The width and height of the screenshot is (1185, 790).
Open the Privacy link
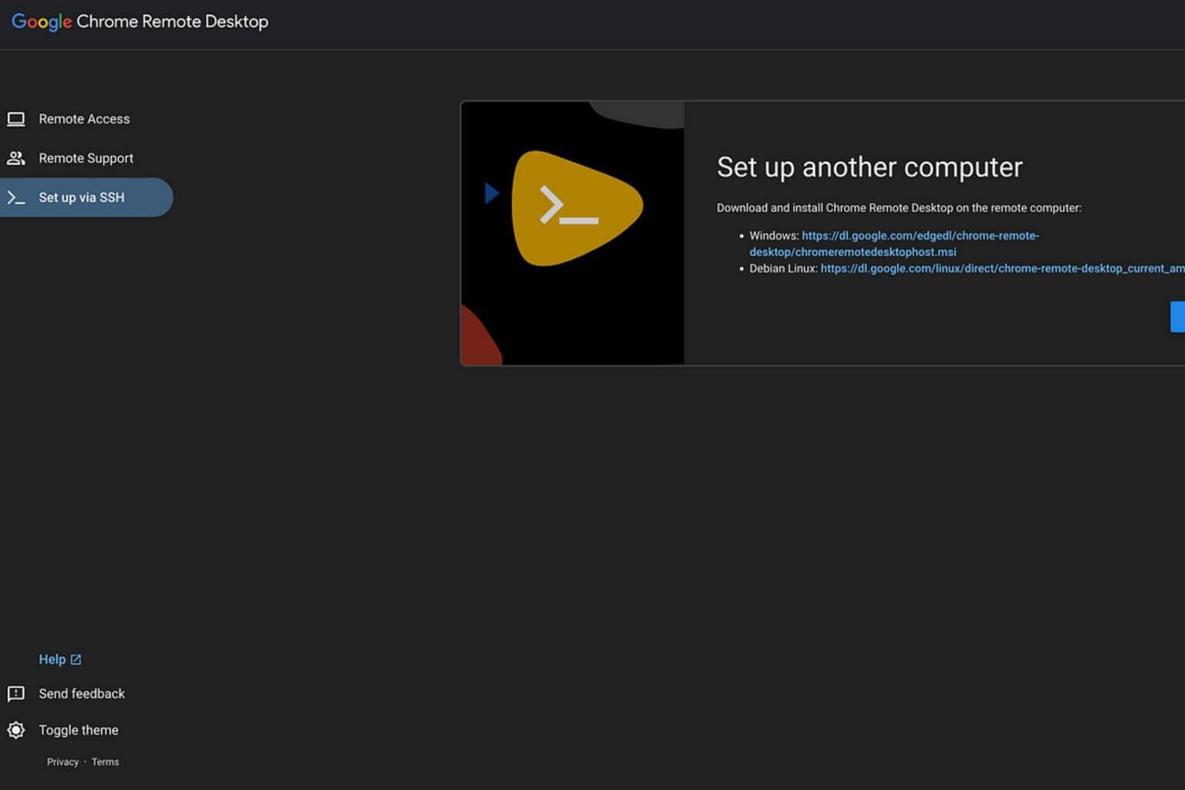pos(62,762)
